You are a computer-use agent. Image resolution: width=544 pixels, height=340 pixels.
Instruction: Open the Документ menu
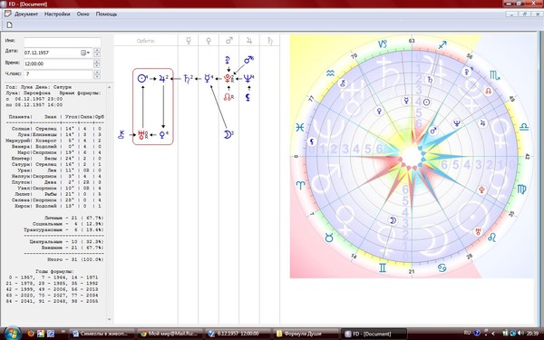point(26,15)
